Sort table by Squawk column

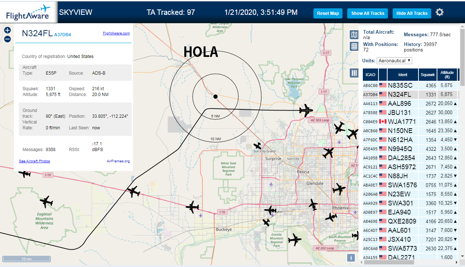[428, 75]
